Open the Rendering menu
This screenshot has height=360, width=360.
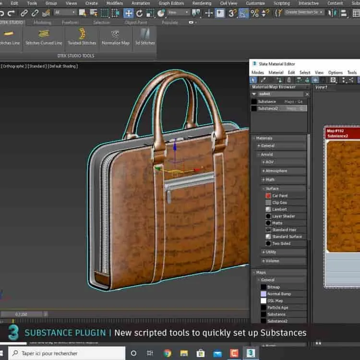pos(202,3)
